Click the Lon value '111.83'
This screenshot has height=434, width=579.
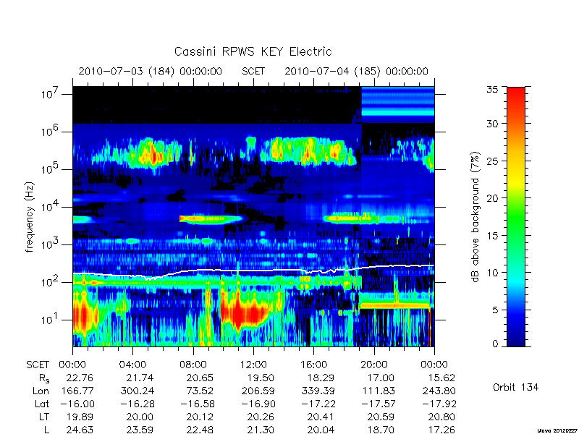coord(379,391)
